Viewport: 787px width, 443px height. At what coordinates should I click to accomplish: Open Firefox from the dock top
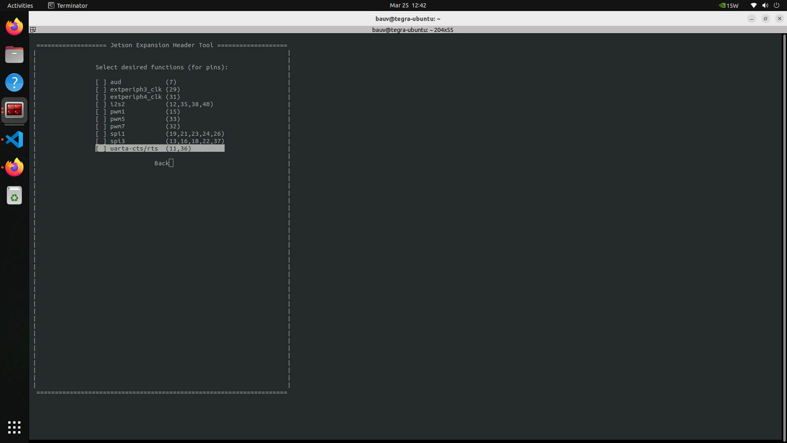click(14, 27)
